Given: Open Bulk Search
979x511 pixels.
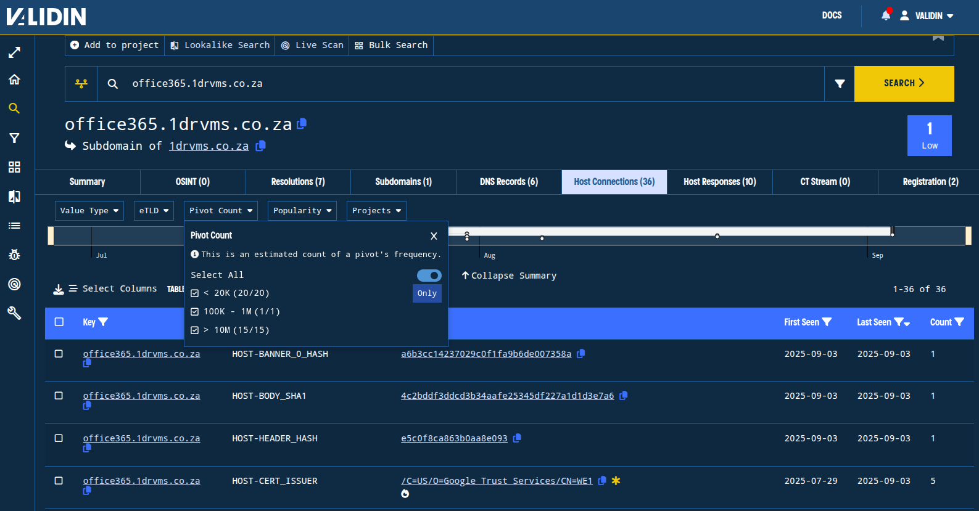Looking at the screenshot, I should [391, 45].
